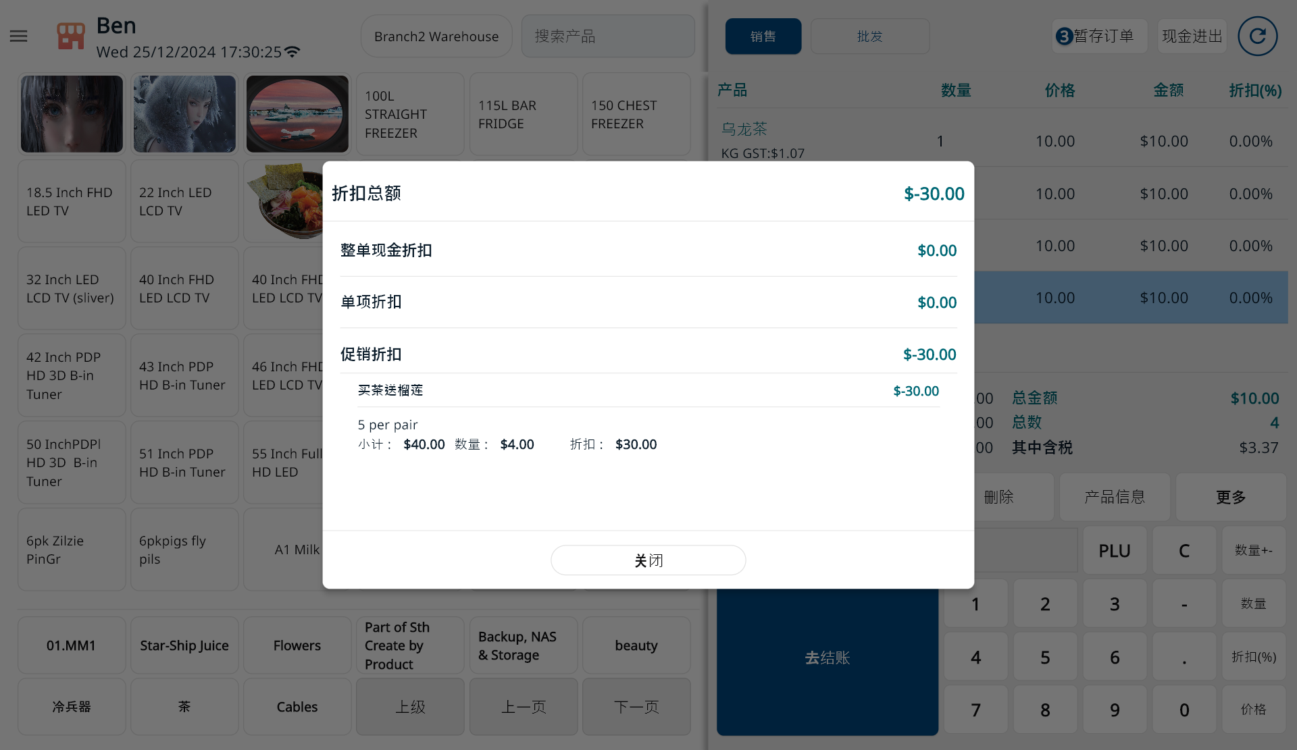The height and width of the screenshot is (750, 1297).
Task: Open 产品信息 product info
Action: (1115, 497)
